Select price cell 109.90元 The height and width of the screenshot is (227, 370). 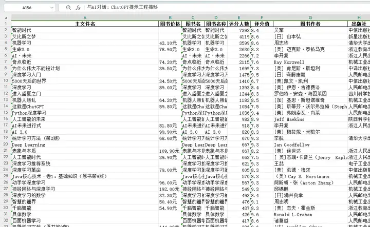click(170, 151)
